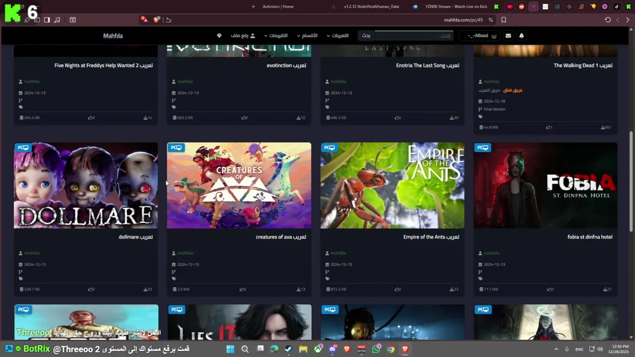Switch to the pinned TikTok tab
The height and width of the screenshot is (357, 635).
point(617,6)
